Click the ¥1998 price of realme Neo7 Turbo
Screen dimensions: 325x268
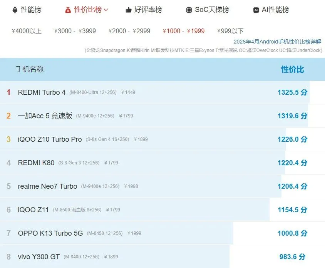click(131, 186)
